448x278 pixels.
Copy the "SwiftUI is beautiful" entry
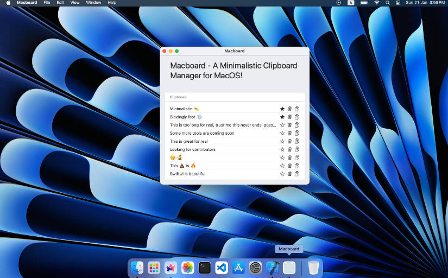(297, 174)
